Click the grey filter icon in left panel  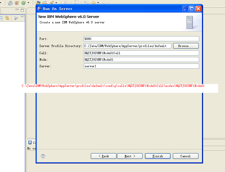click(x=16, y=18)
